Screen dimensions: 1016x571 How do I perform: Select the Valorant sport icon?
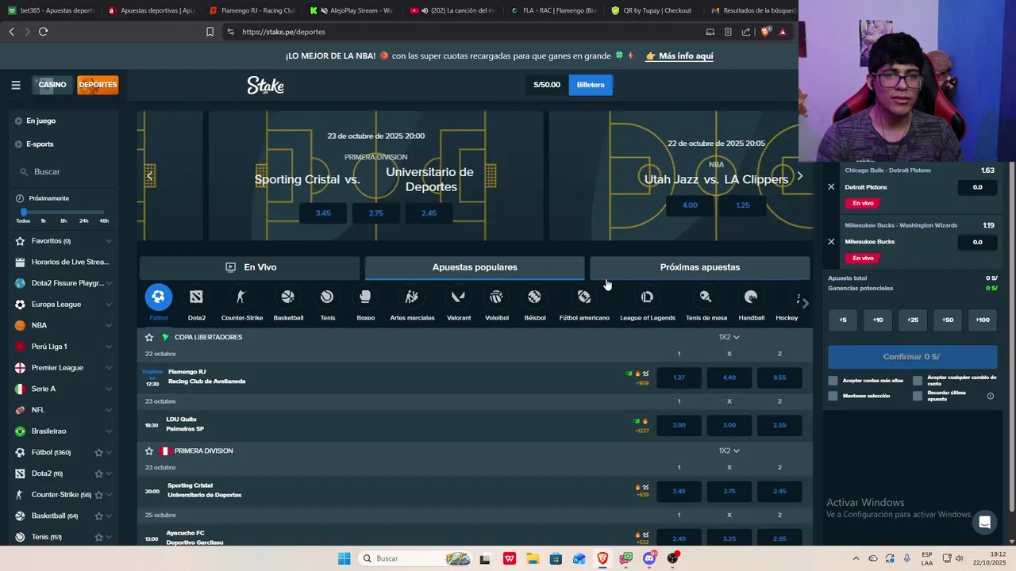(458, 297)
